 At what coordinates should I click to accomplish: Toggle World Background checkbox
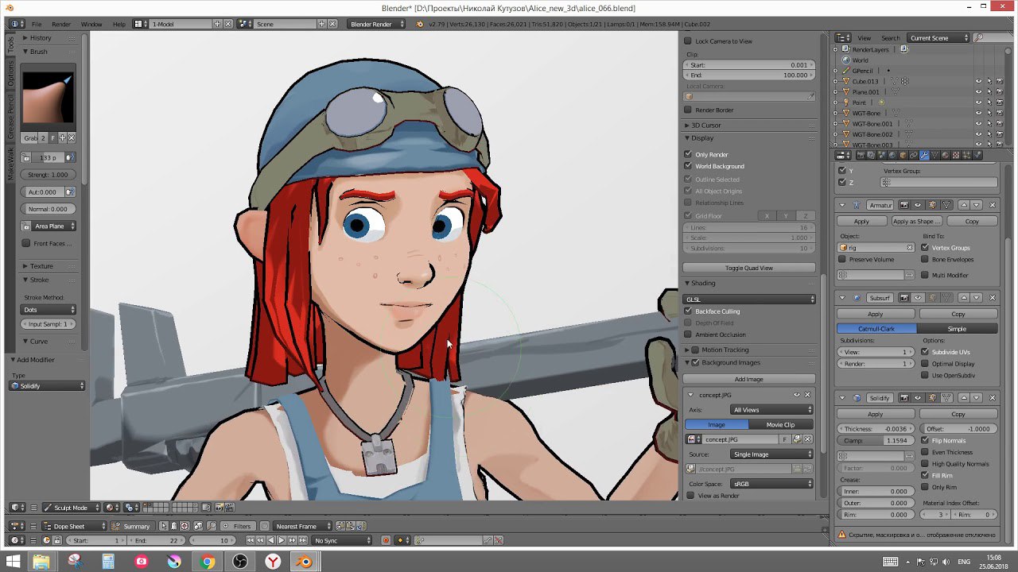pyautogui.click(x=688, y=166)
